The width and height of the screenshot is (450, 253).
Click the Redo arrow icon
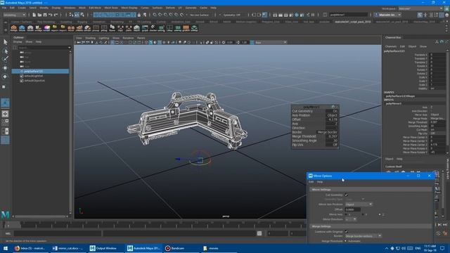(x=56, y=15)
